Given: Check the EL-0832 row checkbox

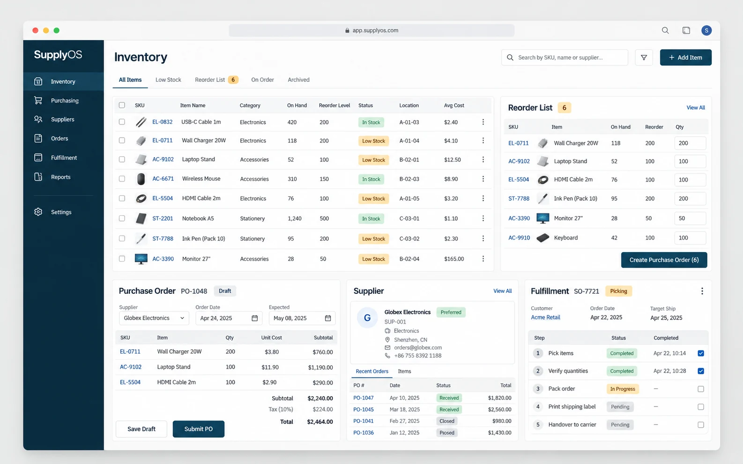Looking at the screenshot, I should click(x=122, y=122).
